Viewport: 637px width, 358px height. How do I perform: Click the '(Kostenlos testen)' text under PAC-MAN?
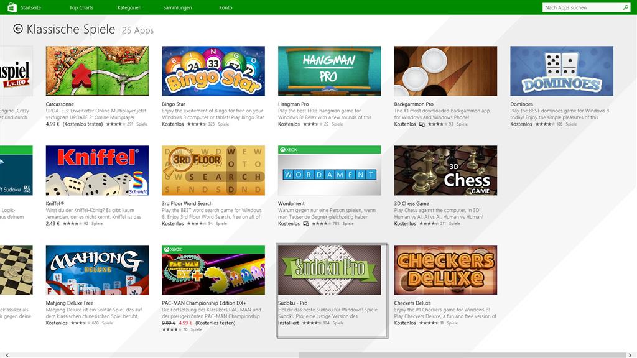pos(215,323)
